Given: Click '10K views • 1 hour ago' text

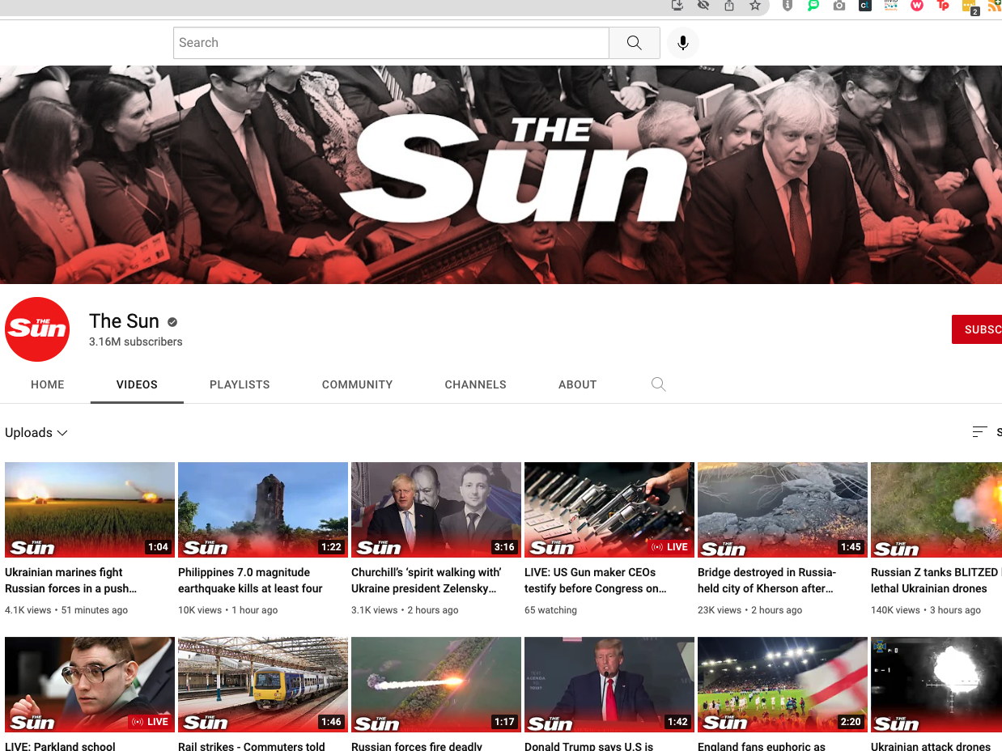Looking at the screenshot, I should click(228, 610).
